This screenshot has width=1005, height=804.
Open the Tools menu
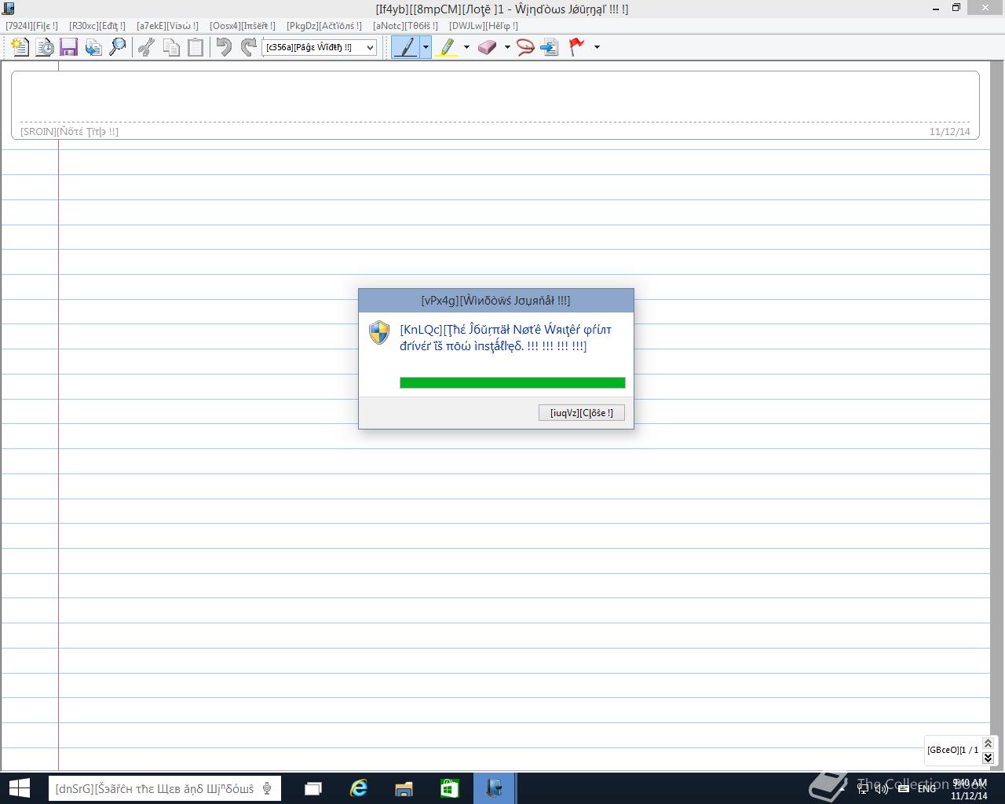tap(405, 26)
